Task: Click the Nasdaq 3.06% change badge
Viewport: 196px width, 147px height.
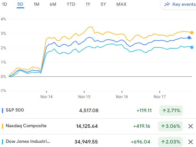Action: click(170, 126)
